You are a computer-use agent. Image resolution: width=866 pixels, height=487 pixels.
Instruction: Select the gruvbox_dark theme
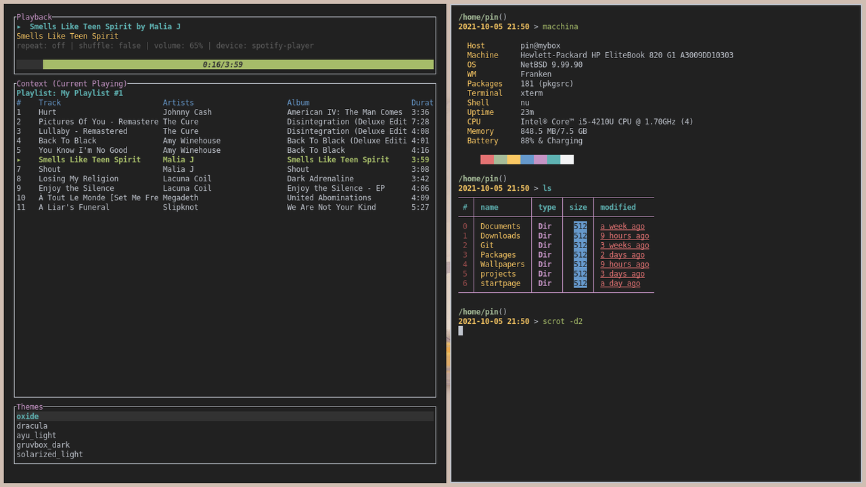(225, 445)
